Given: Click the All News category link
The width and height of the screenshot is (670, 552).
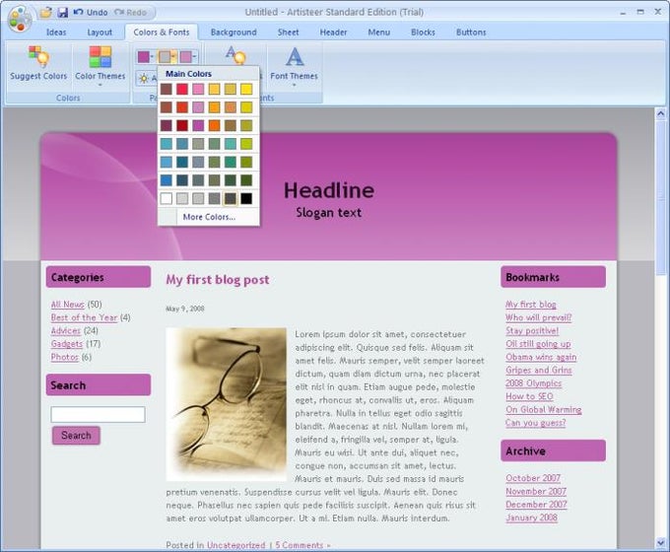Looking at the screenshot, I should (x=68, y=305).
